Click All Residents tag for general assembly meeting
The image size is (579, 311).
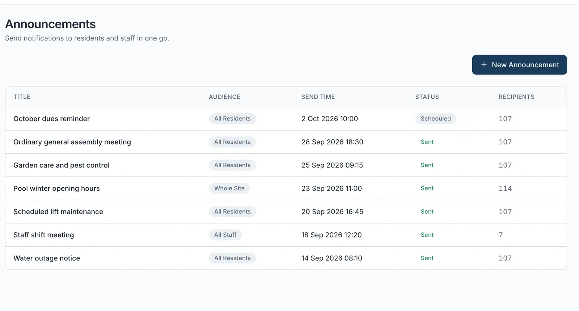click(x=232, y=142)
